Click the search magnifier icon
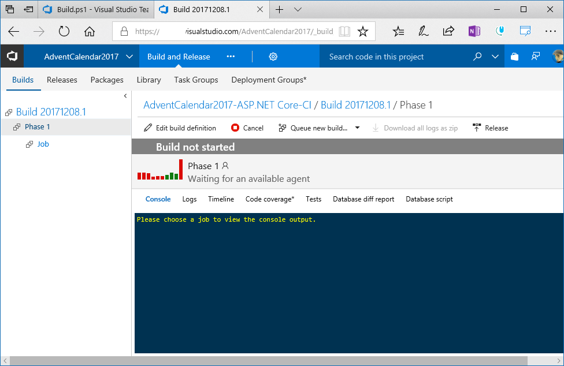 (x=477, y=57)
